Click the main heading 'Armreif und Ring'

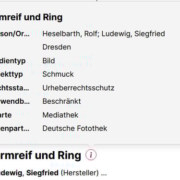pyautogui.click(x=40, y=156)
